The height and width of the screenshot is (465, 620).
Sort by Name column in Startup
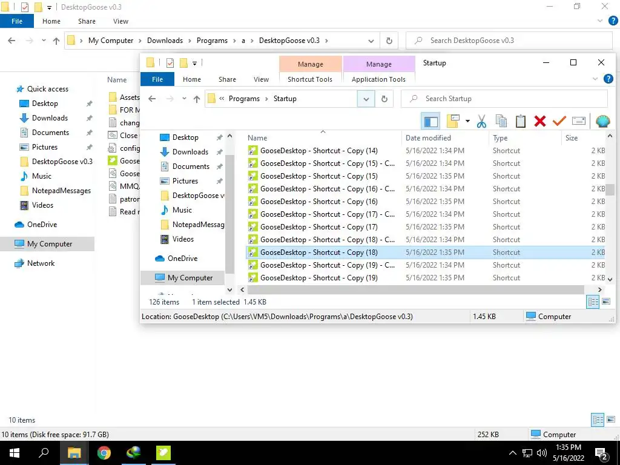pos(257,137)
